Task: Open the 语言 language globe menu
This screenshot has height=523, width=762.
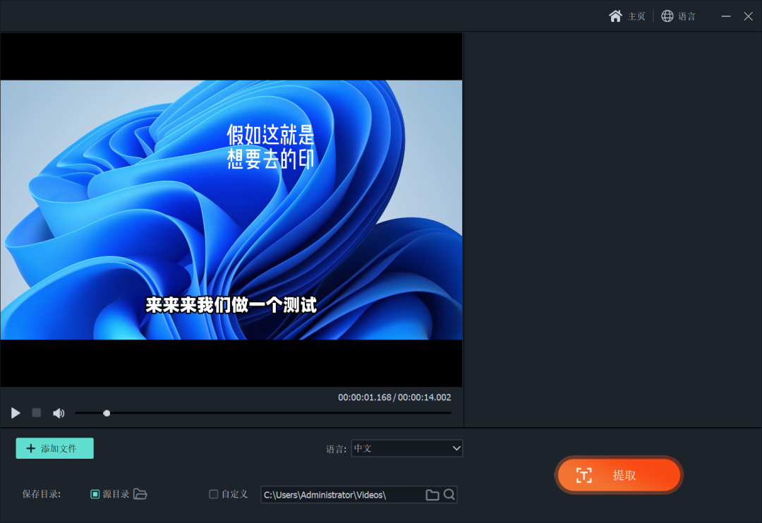Action: click(x=667, y=16)
